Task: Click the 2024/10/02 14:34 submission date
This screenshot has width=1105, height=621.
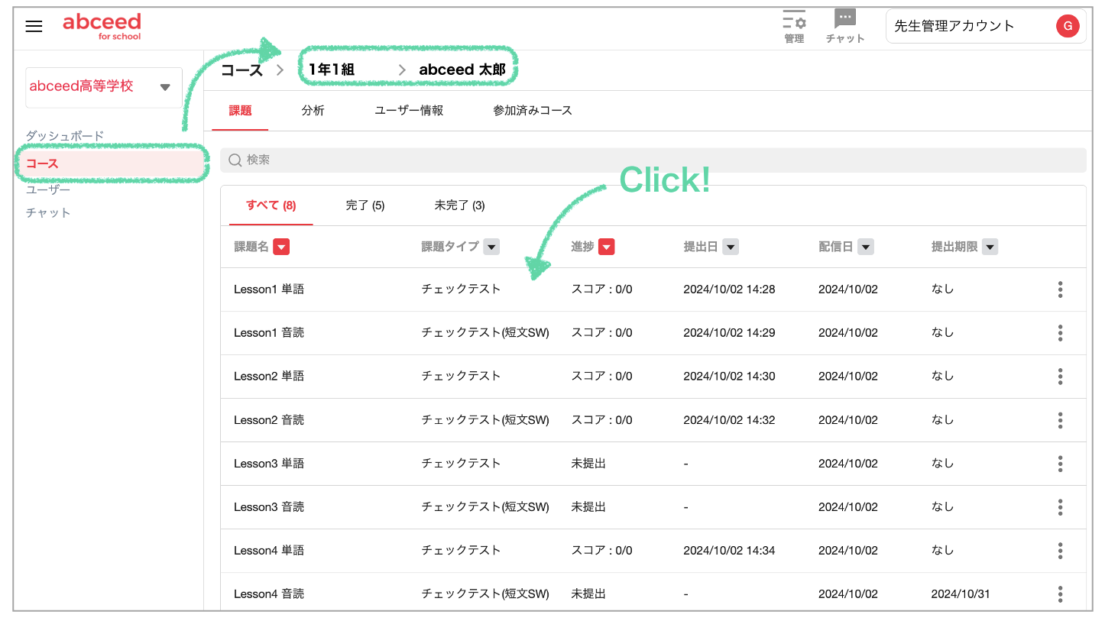Action: tap(729, 551)
